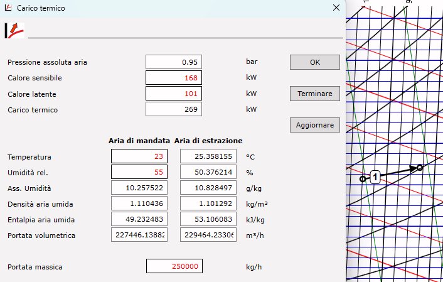The width and height of the screenshot is (443, 282).
Task: Click the extraction air temperature field
Action: [x=208, y=156]
